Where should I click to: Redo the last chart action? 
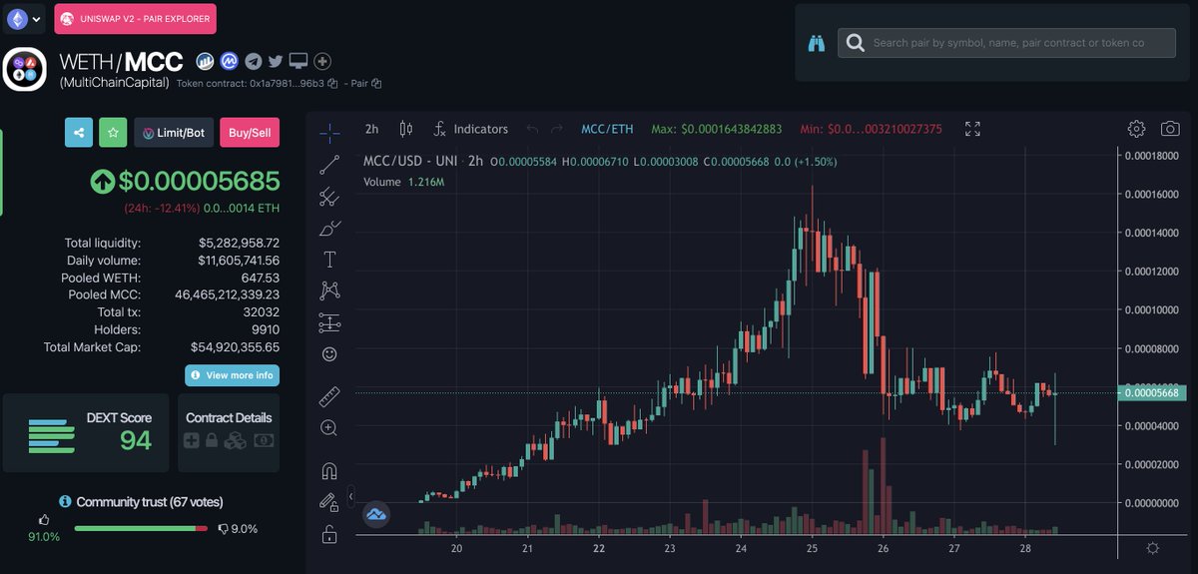pyautogui.click(x=557, y=129)
